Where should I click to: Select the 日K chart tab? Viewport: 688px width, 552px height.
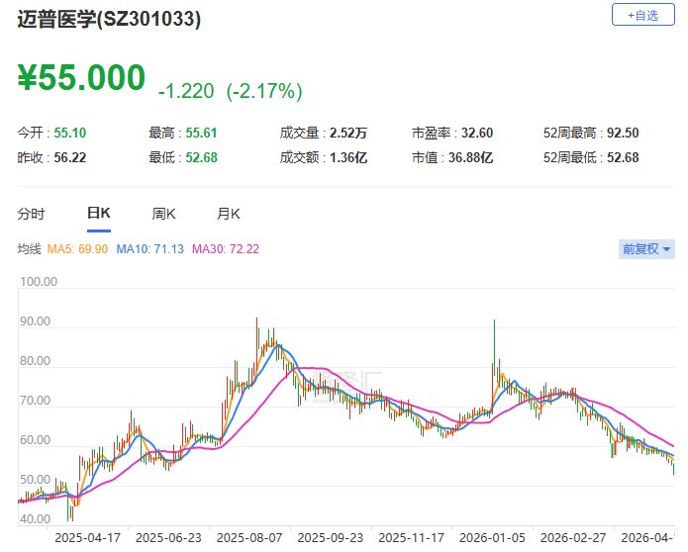(99, 213)
